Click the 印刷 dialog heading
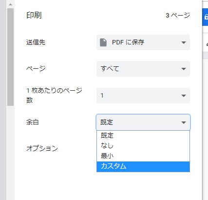Viewport: 208px width, 200px height. (x=34, y=16)
